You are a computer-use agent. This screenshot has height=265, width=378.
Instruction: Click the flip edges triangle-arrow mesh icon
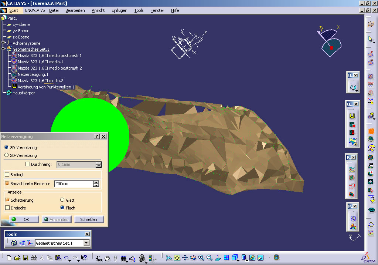(372, 199)
